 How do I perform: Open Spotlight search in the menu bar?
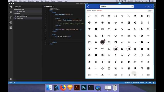tap(146, 1)
